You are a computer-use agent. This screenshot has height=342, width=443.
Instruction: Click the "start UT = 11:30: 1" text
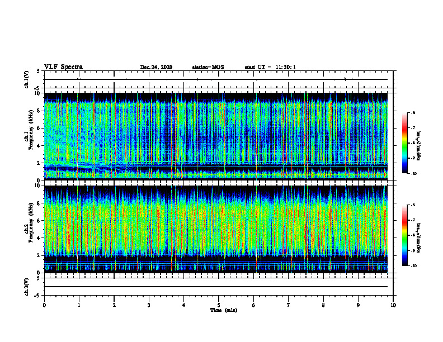270,67
